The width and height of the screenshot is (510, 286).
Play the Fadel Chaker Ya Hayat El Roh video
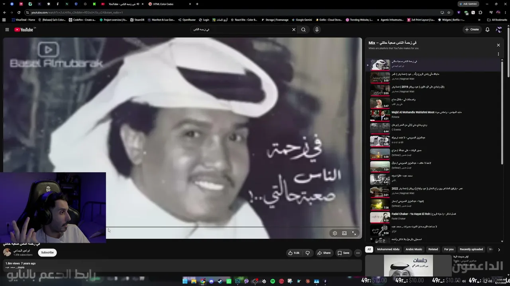(433, 217)
